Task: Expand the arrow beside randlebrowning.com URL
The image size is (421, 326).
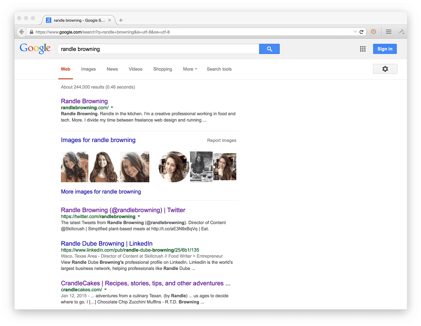Action: [x=112, y=107]
